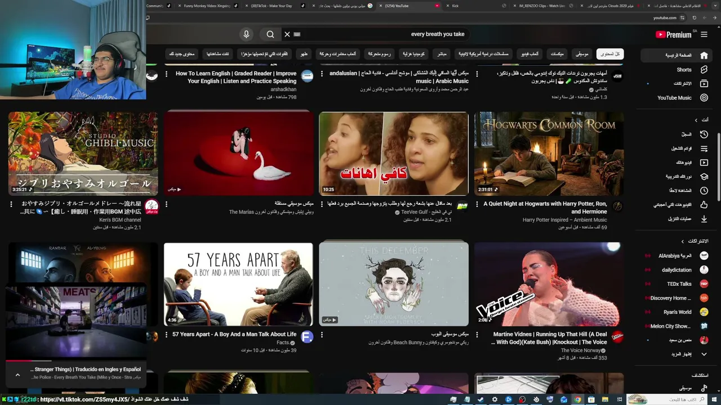Open Chrome in the taskbar
This screenshot has width=721, height=405.
pos(577,399)
